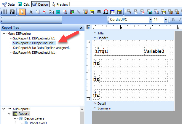Collapse the Design Layers node
Image resolution: width=182 pixels, height=124 pixels.
click(14, 118)
